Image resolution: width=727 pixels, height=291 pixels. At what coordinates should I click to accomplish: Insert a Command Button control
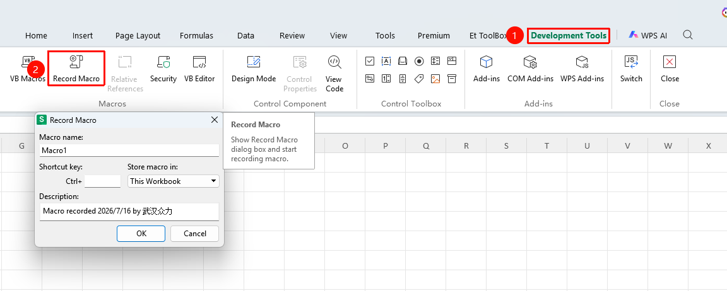pos(403,60)
